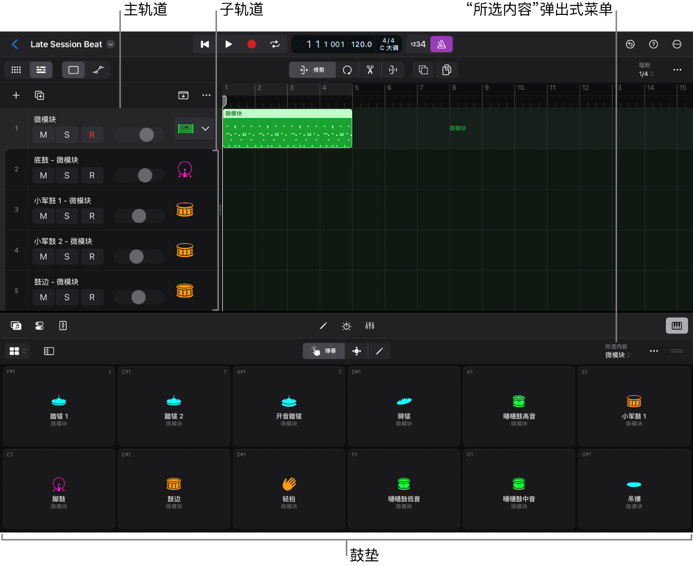Tap the 脚鼓 drum pad
This screenshot has height=566, width=693.
click(59, 489)
